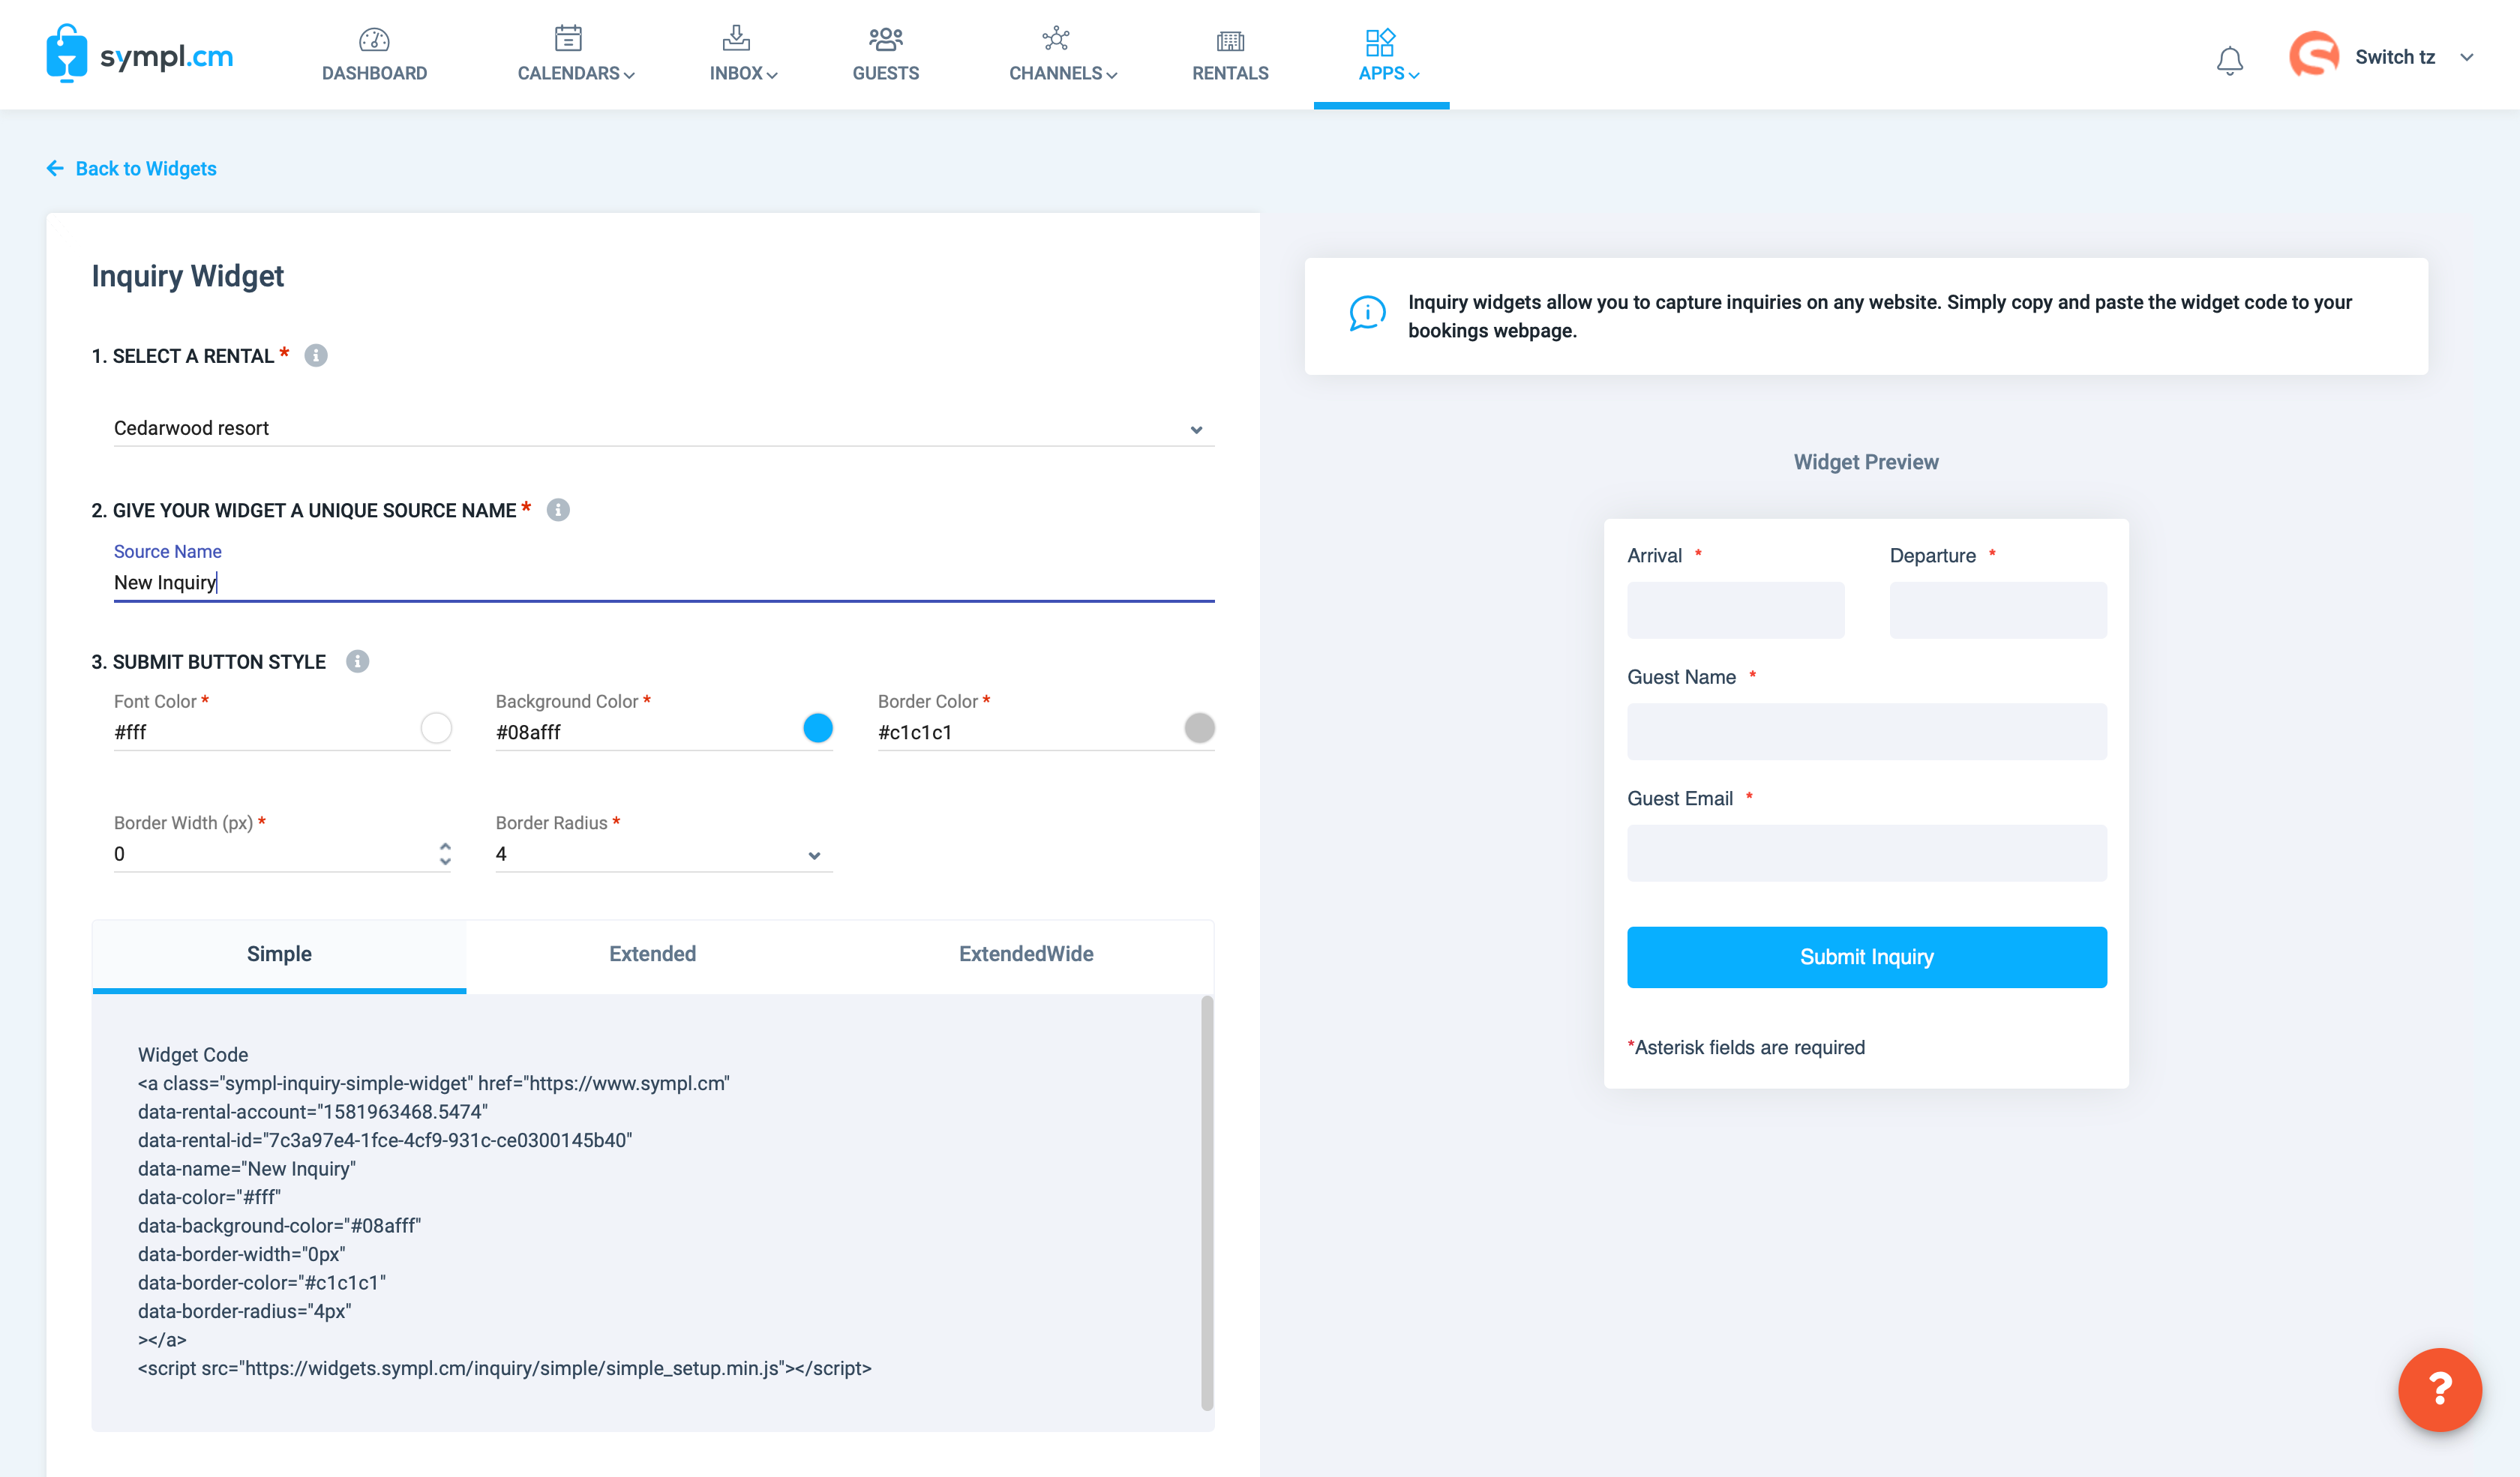Open the orange help question mark button
Screen dimensions: 2520x1477
point(2439,1389)
